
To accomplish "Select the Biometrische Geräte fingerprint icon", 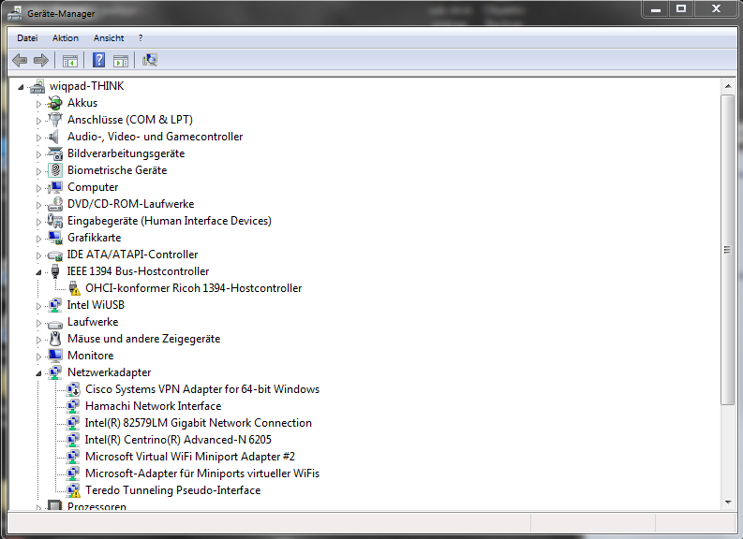I will pyautogui.click(x=55, y=170).
